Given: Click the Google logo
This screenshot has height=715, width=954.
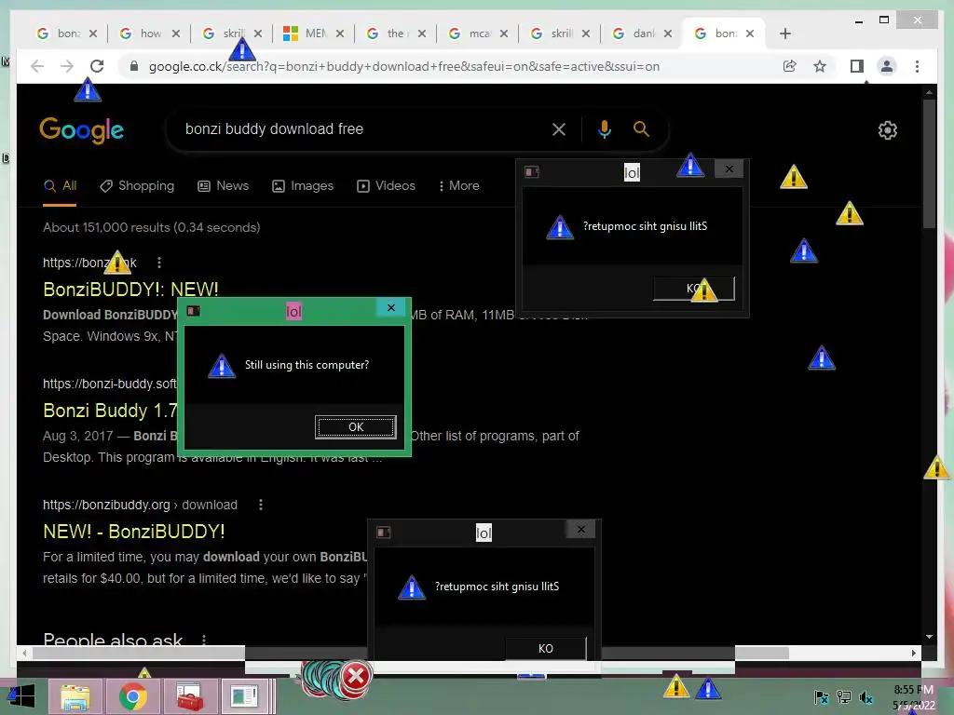Looking at the screenshot, I should [82, 130].
